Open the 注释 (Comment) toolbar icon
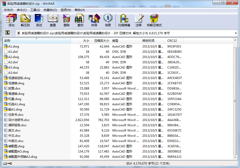 [139, 20]
